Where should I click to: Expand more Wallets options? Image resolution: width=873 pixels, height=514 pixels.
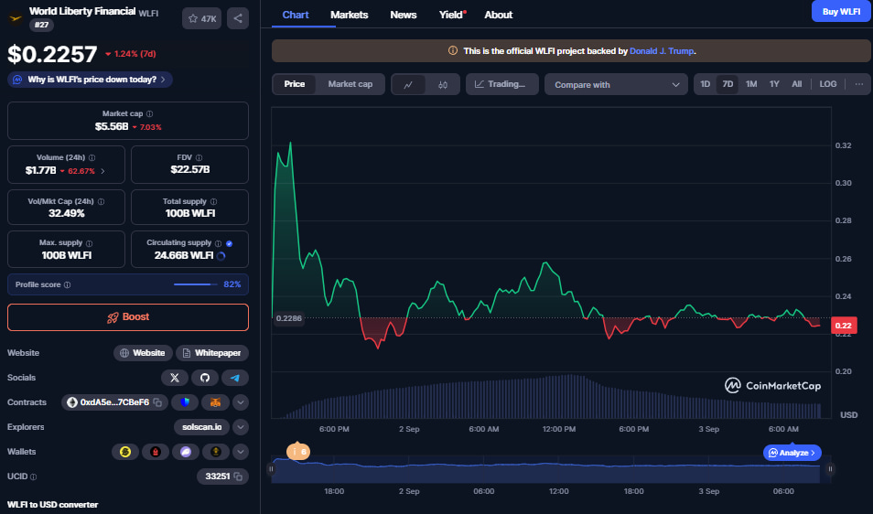pos(241,452)
